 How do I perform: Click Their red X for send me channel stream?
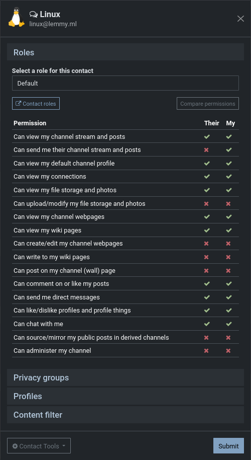[206, 150]
